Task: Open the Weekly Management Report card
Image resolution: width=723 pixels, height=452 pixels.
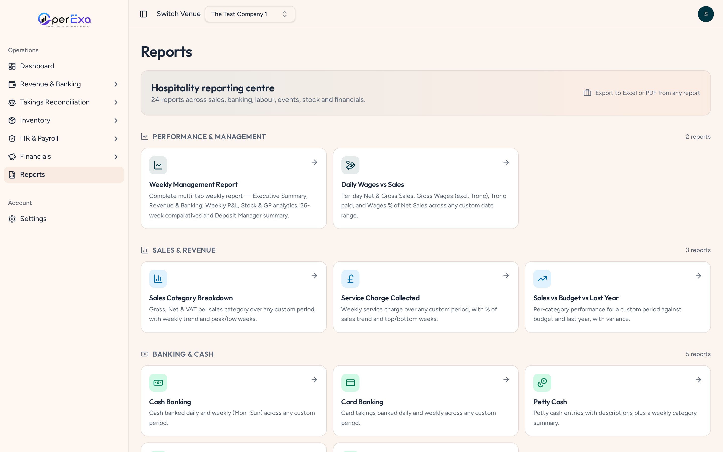Action: pyautogui.click(x=233, y=188)
